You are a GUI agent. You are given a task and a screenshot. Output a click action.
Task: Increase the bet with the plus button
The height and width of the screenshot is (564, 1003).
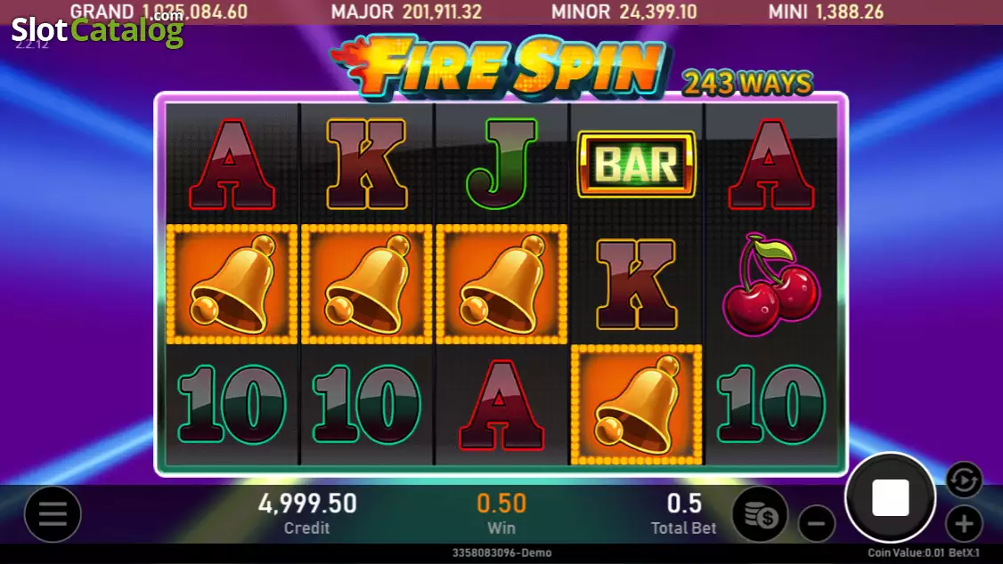click(963, 524)
